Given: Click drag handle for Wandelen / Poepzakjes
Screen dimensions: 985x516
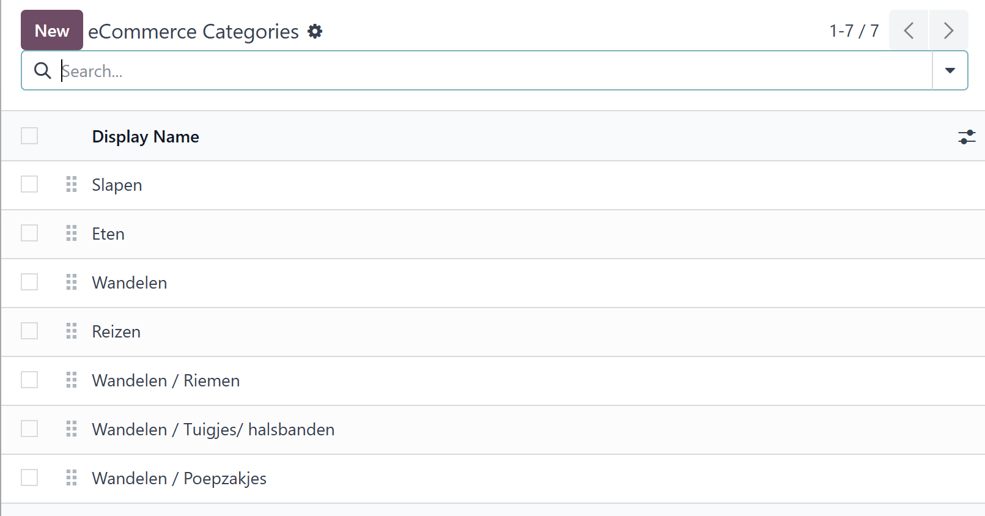Looking at the screenshot, I should (x=72, y=477).
